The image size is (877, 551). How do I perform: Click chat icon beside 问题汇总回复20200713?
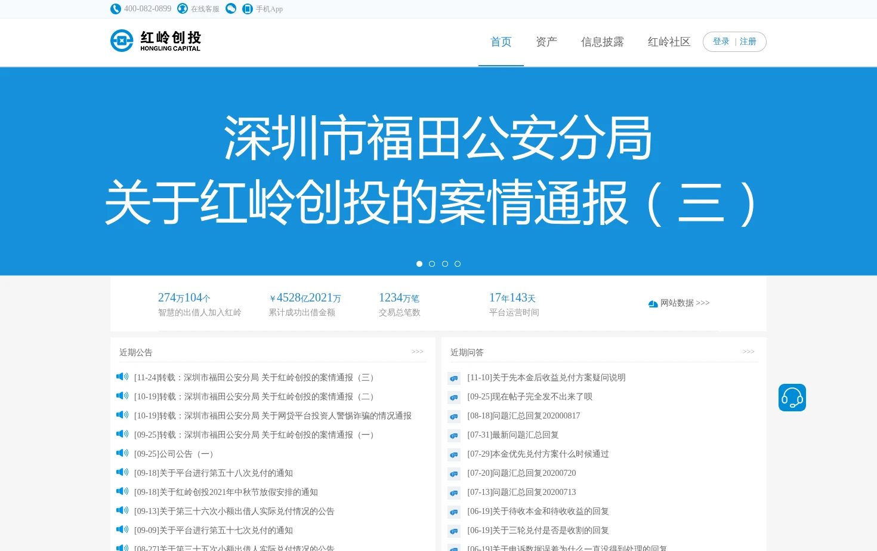pos(454,493)
